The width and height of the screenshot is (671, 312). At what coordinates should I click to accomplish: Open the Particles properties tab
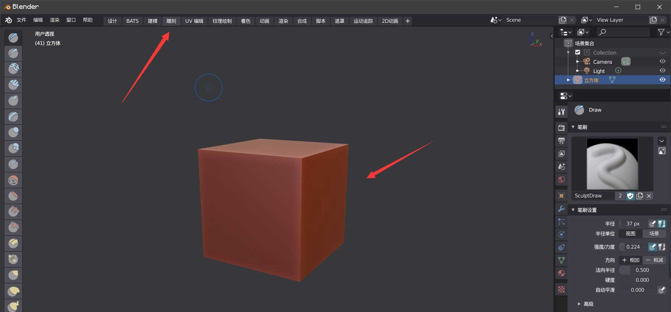(561, 221)
